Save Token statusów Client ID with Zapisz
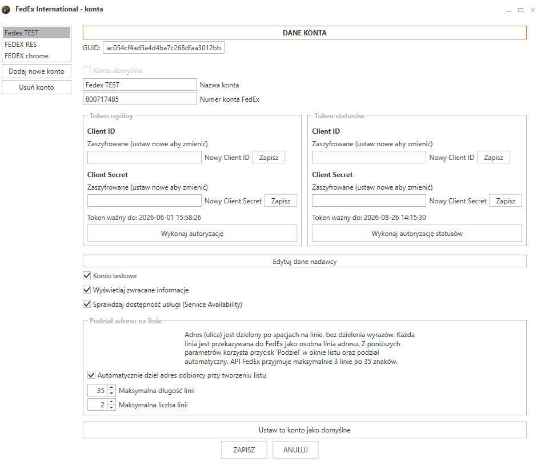 pos(494,158)
